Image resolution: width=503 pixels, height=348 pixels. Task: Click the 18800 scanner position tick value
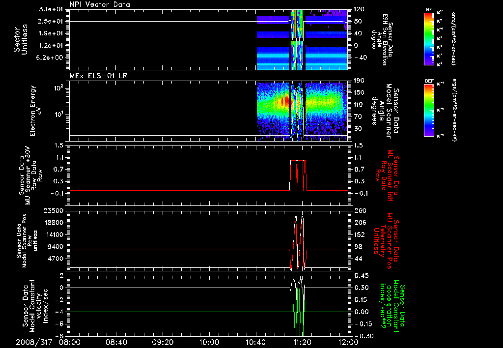[x=54, y=223]
